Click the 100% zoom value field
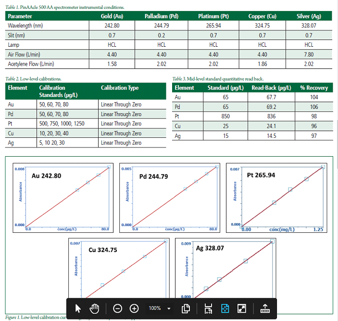Screen dimensions: 338x321 tap(154, 308)
